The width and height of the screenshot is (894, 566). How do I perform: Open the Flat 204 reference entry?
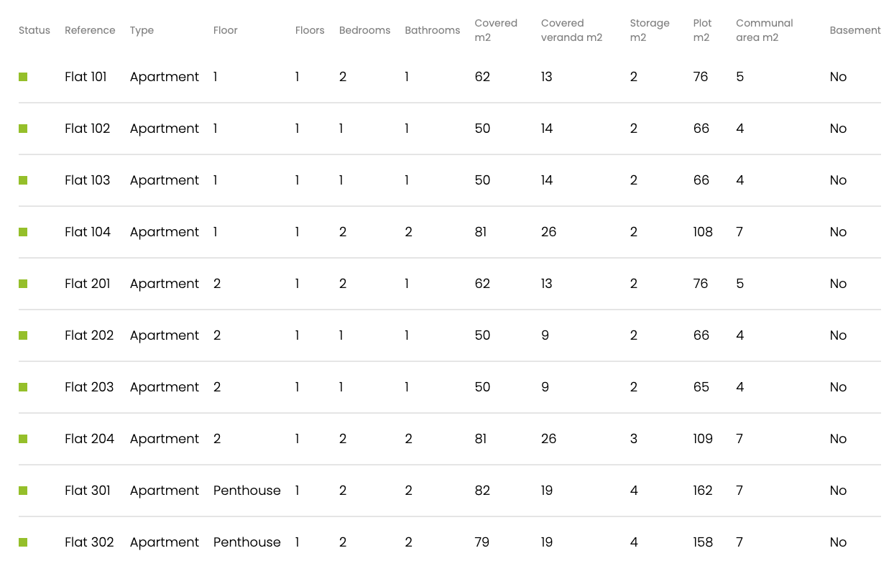(x=89, y=439)
